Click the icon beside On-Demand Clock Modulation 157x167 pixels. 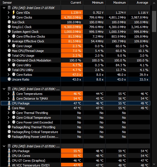pos(9,60)
